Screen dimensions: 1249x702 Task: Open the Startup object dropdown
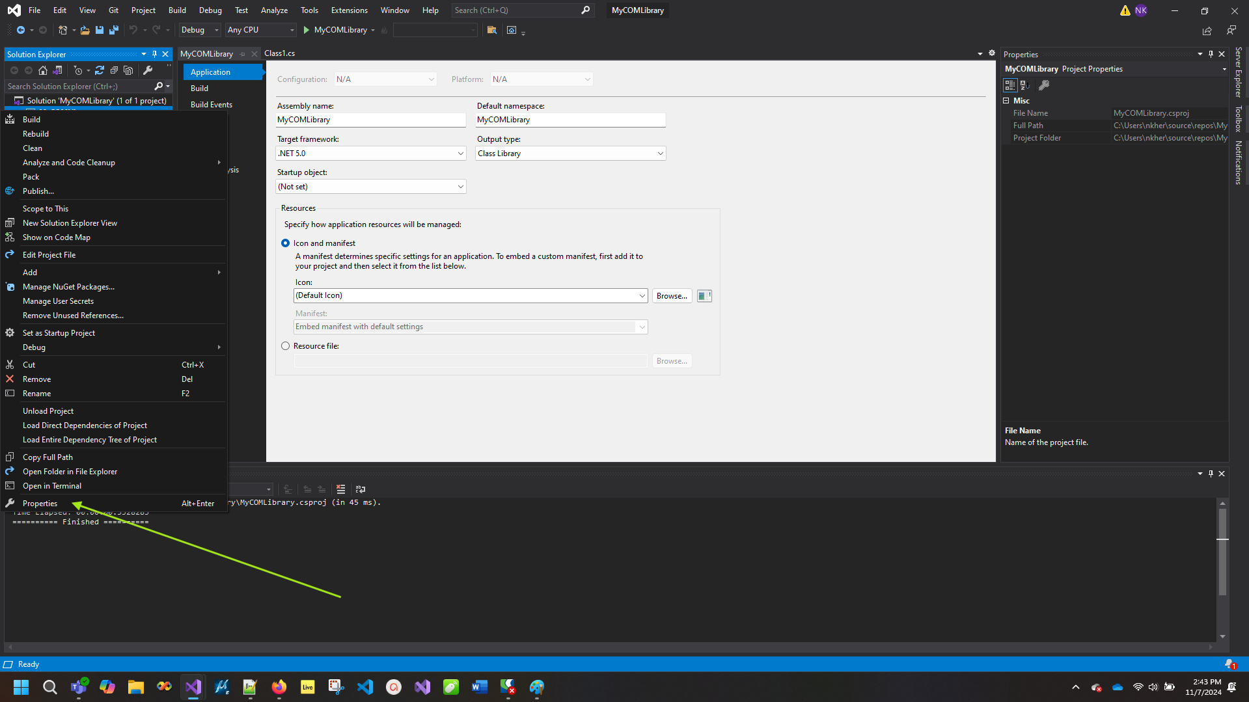point(370,187)
